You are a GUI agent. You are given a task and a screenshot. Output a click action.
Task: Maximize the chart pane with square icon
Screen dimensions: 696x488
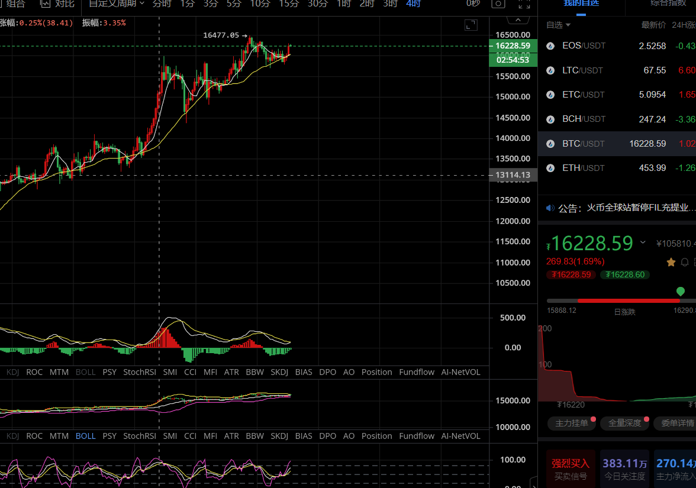471,25
